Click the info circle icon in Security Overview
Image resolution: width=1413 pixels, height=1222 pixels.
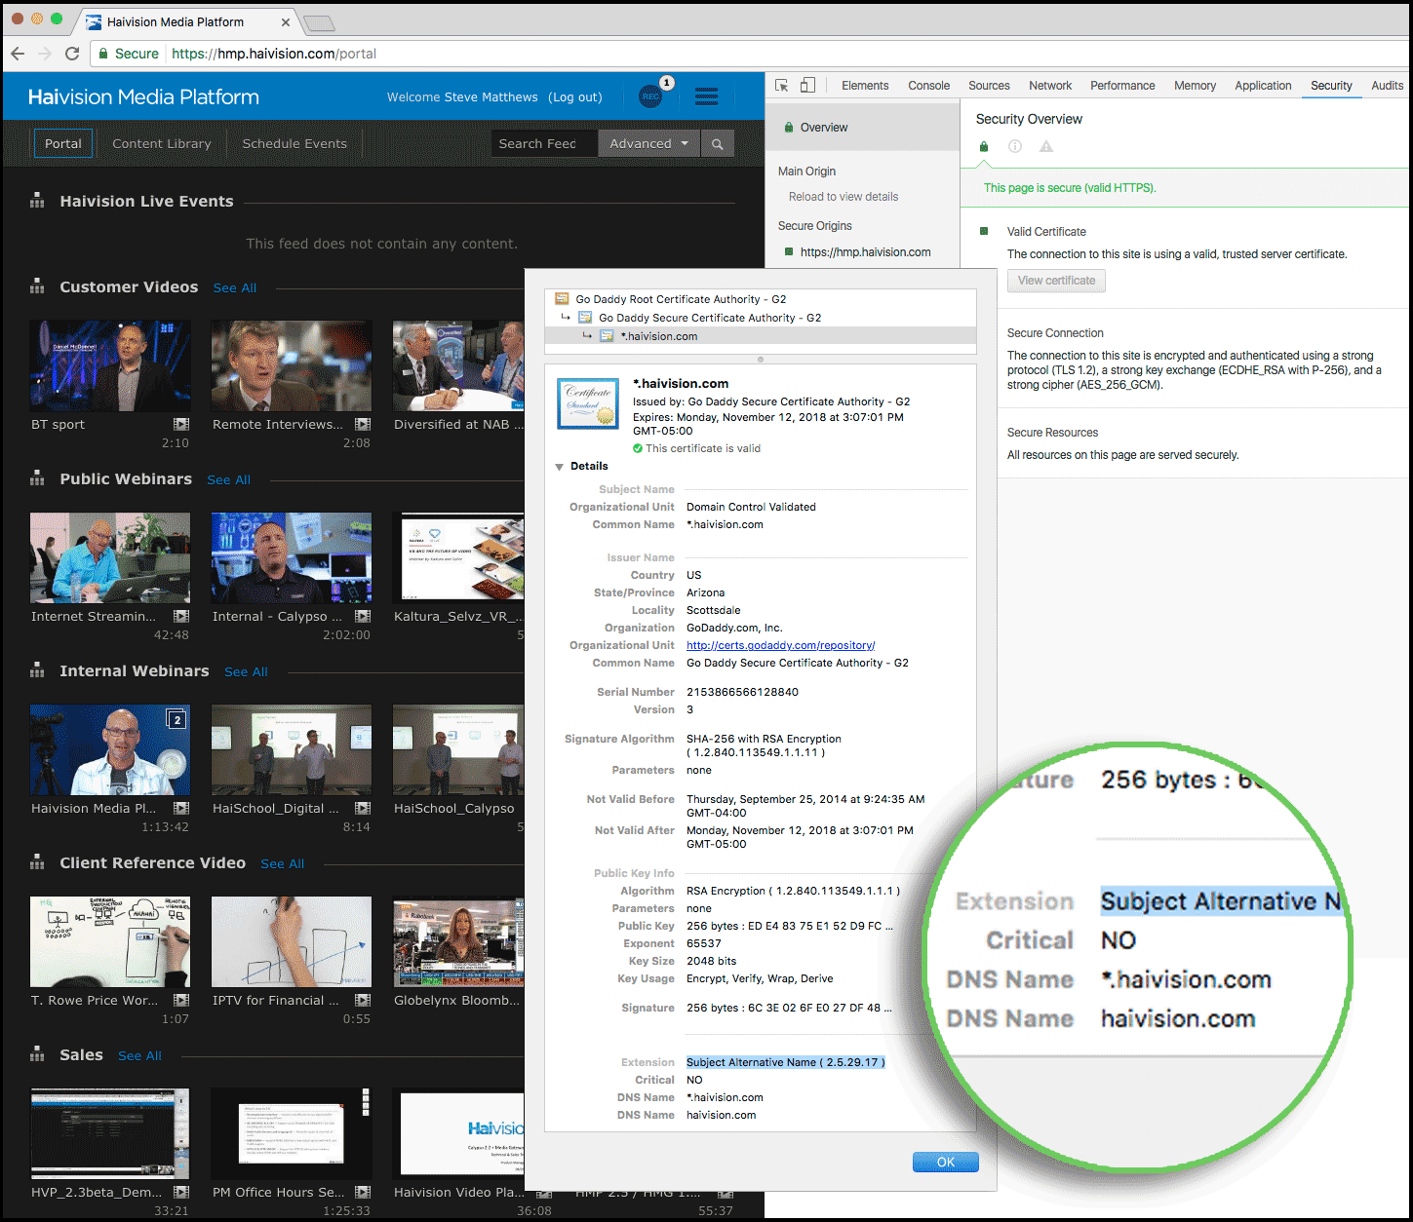(1015, 147)
